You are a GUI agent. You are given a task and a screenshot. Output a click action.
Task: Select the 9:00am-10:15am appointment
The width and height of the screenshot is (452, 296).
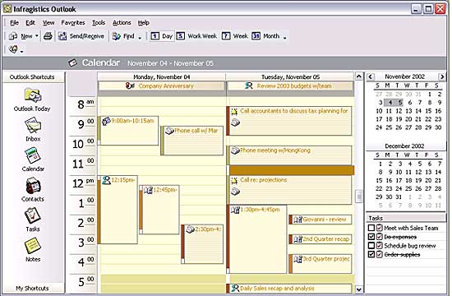pos(128,131)
